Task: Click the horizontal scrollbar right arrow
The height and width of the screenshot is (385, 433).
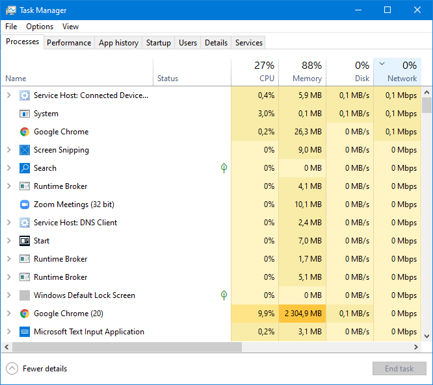Action: click(x=416, y=347)
